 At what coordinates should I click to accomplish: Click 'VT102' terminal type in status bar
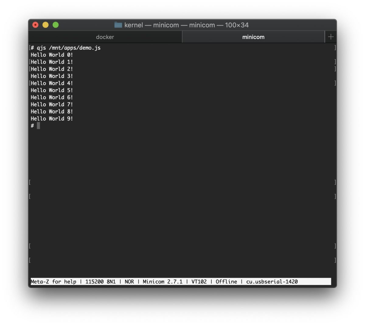199,282
